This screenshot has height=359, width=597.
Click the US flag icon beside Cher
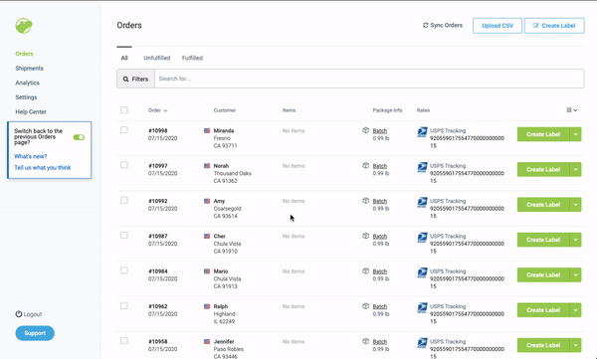coord(207,236)
